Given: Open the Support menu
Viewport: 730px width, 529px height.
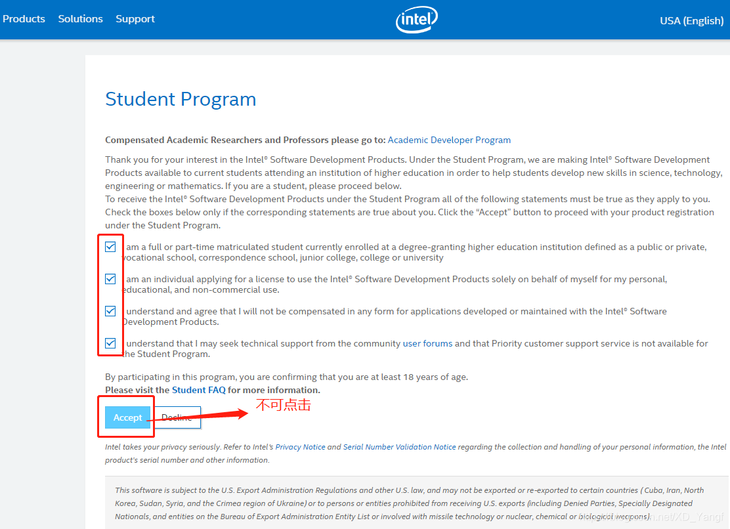Looking at the screenshot, I should coord(135,19).
